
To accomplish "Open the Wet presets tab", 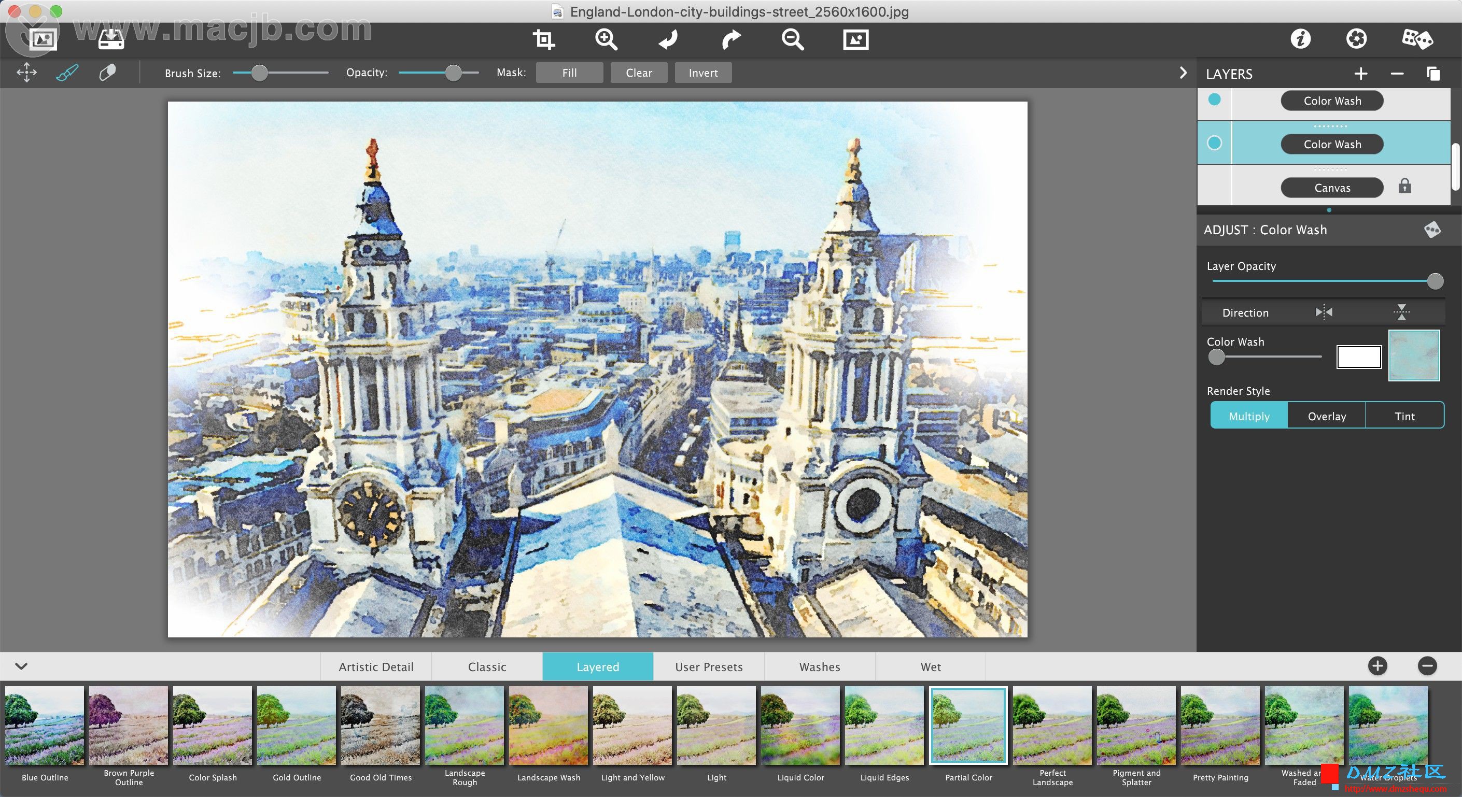I will click(930, 666).
